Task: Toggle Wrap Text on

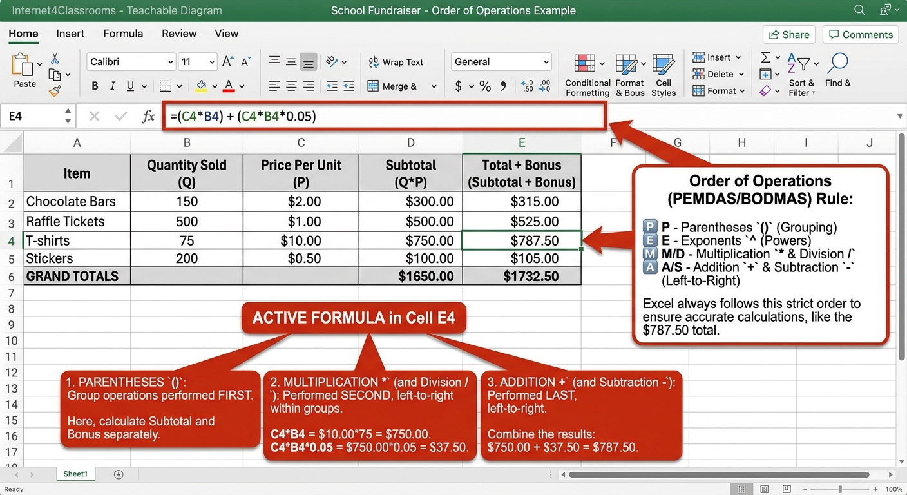Action: point(396,62)
